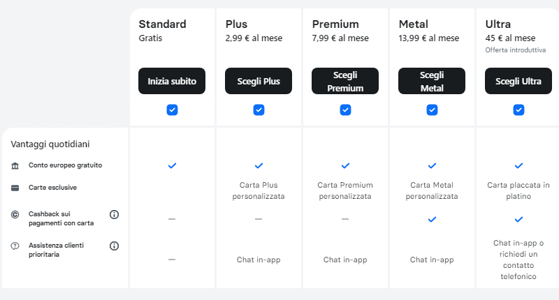The image size is (559, 300).
Task: Click Standard plan Conto europeo checkmark
Action: click(172, 165)
